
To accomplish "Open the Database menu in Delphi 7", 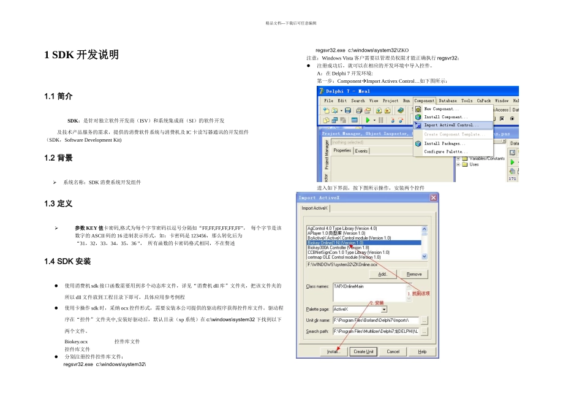I will pos(448,101).
